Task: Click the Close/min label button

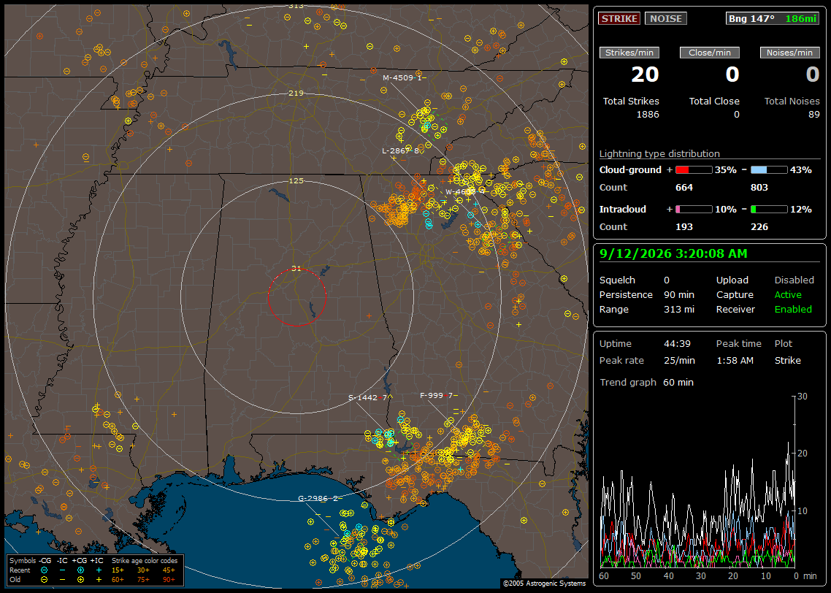Action: click(x=710, y=53)
